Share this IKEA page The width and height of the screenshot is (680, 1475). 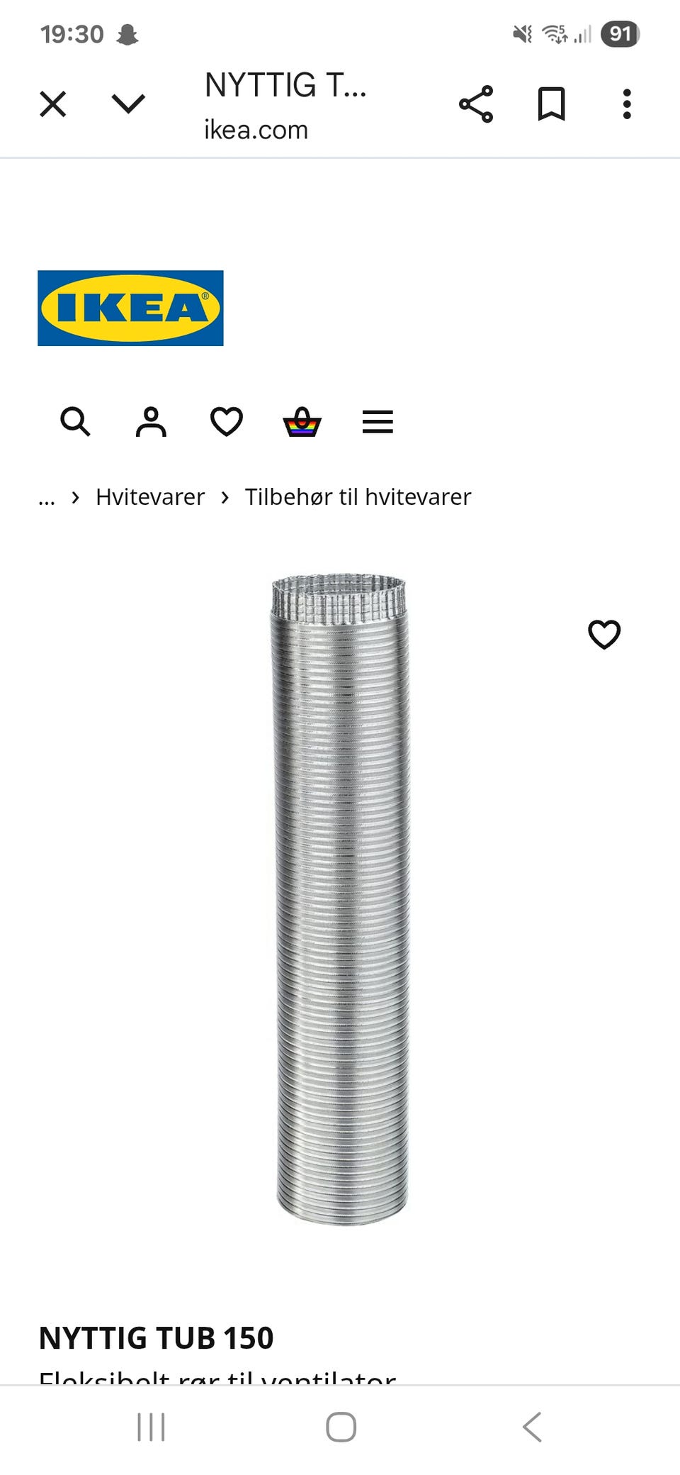(476, 104)
